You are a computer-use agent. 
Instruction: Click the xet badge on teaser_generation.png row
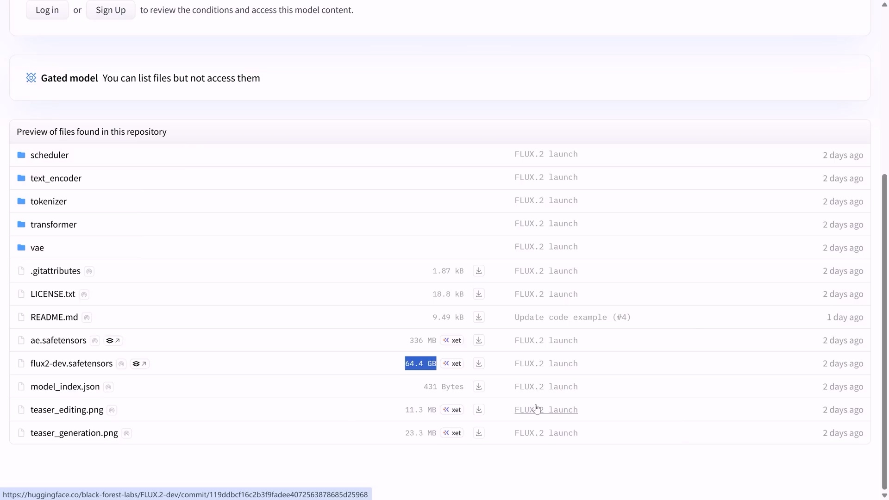click(x=452, y=433)
